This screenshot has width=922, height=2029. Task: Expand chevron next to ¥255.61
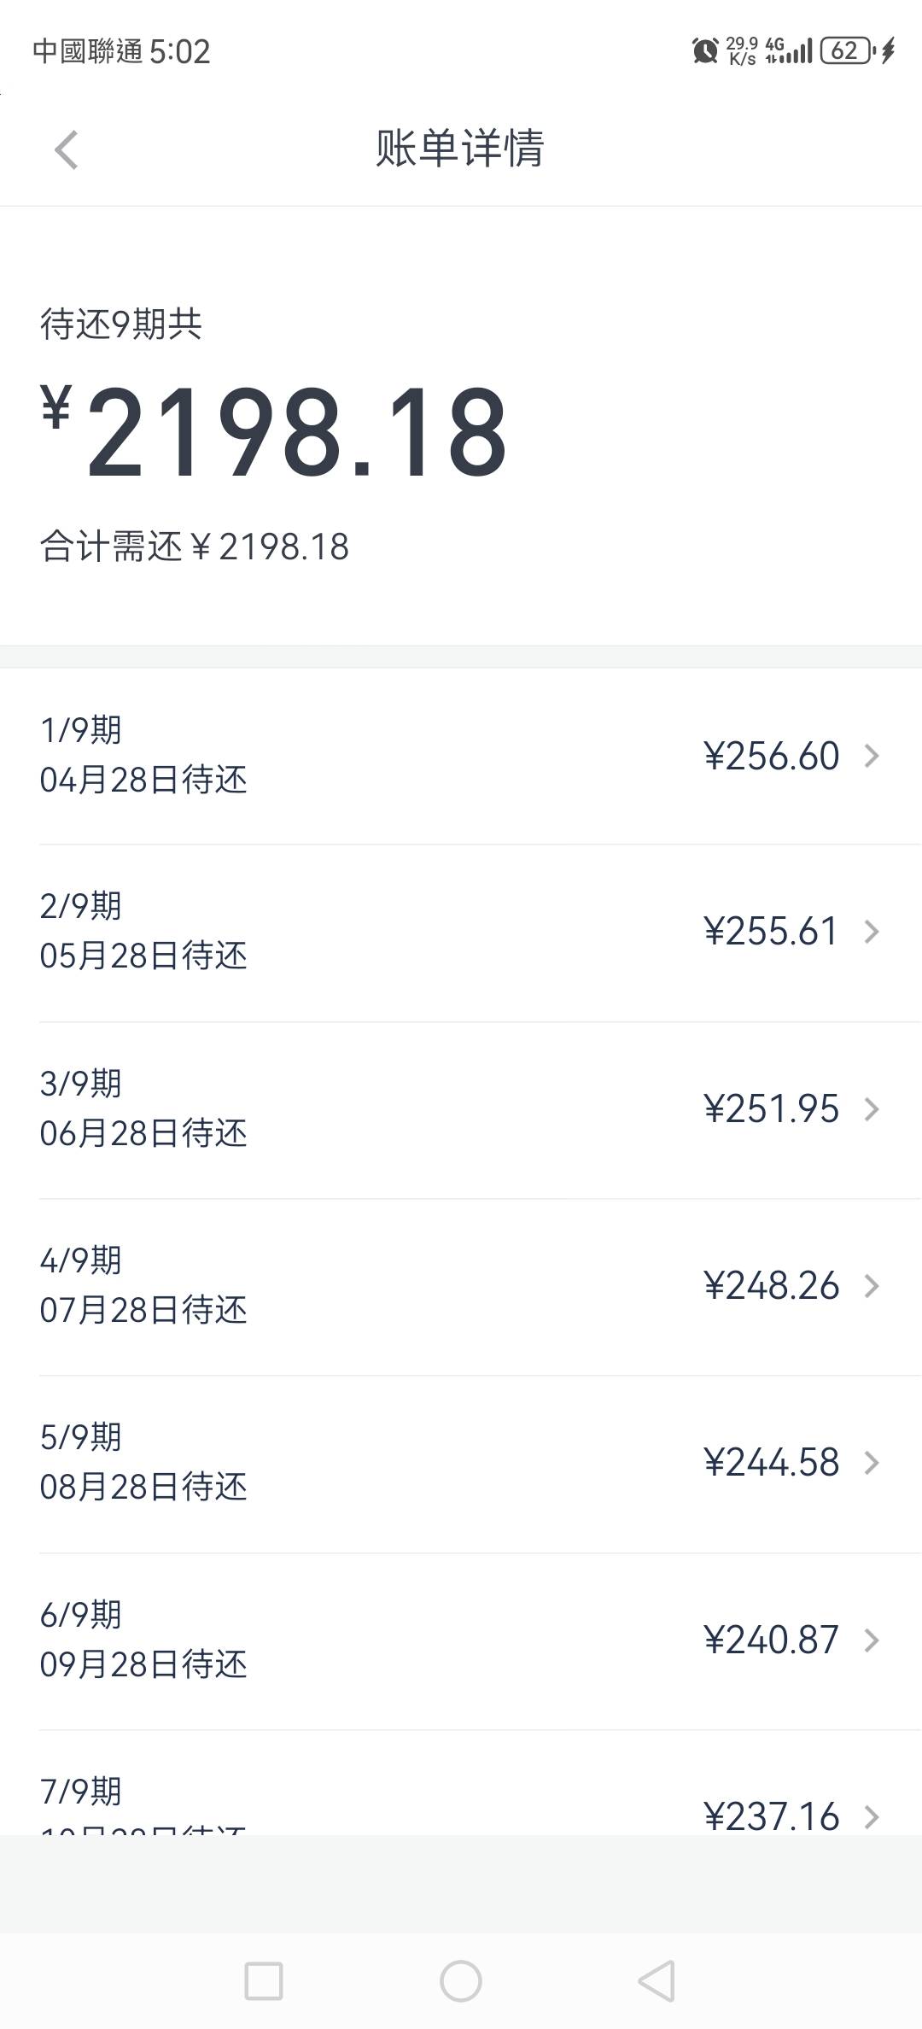pos(871,932)
